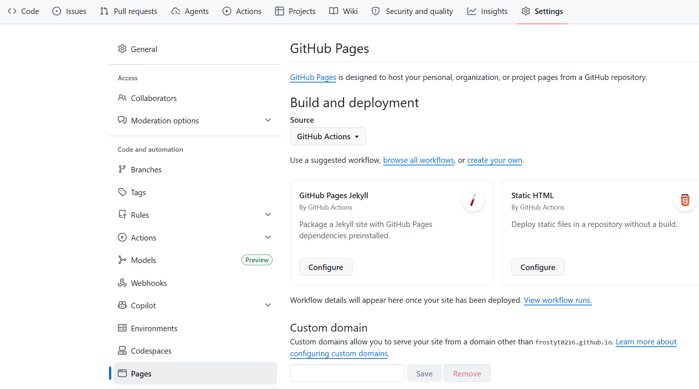Expand Moderation options chevron
Viewport: 699px width, 389px height.
[x=268, y=120]
